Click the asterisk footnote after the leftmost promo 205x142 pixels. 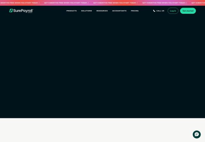coord(39,3)
